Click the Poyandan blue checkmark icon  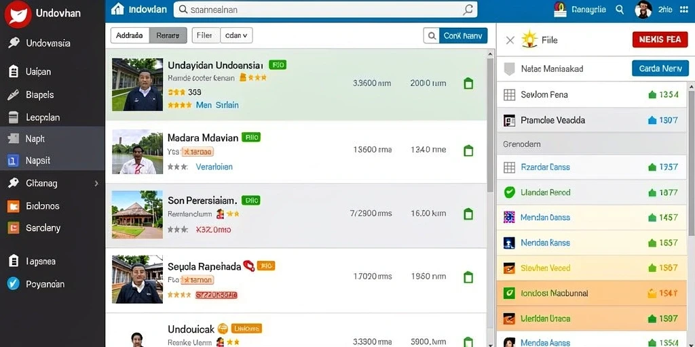(14, 284)
